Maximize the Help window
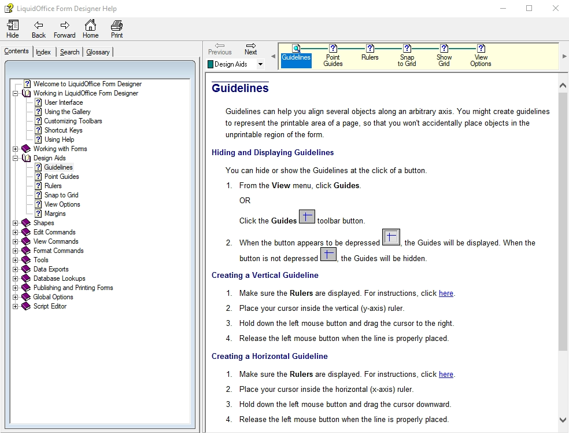This screenshot has height=433, width=569. point(529,8)
